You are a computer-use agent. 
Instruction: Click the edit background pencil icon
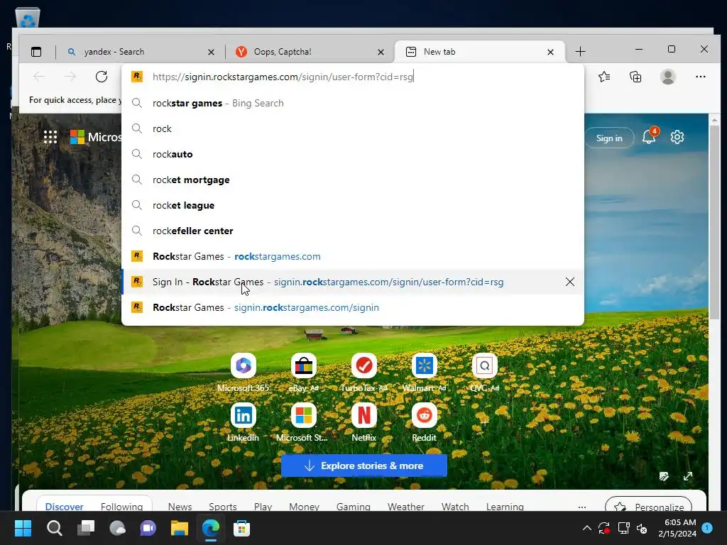click(x=664, y=476)
